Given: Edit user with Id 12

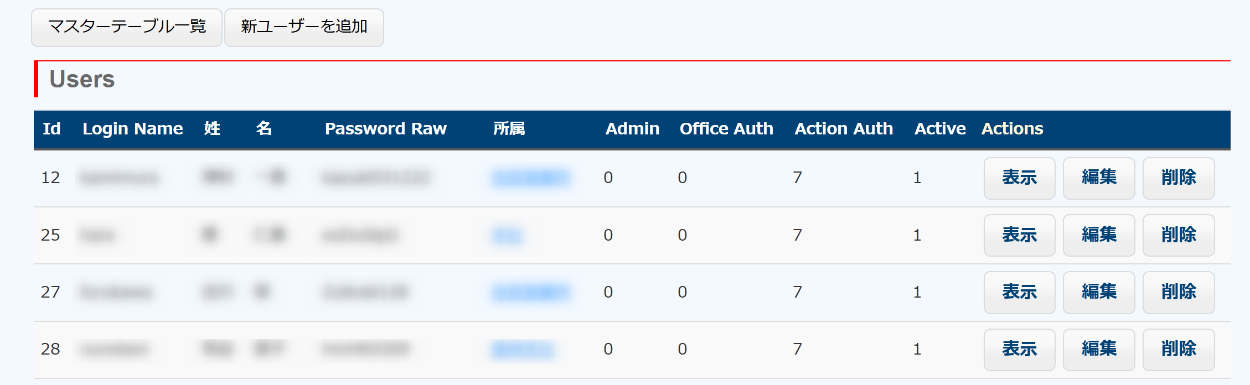Looking at the screenshot, I should (1099, 178).
